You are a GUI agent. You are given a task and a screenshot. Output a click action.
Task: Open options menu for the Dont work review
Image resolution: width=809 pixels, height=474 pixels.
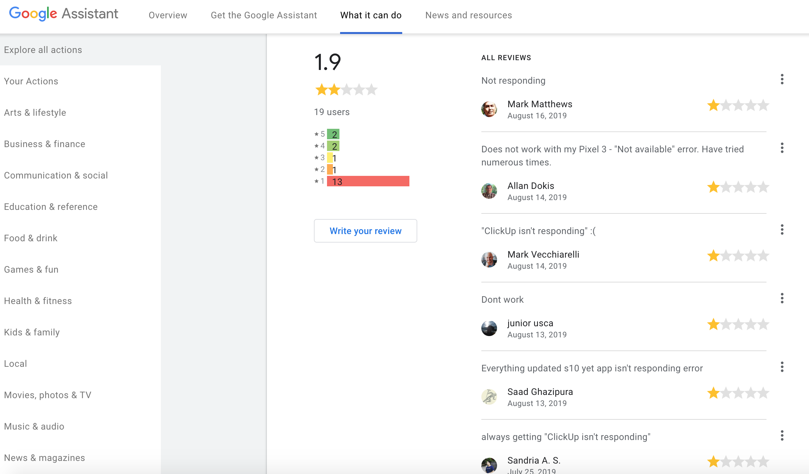pos(782,298)
